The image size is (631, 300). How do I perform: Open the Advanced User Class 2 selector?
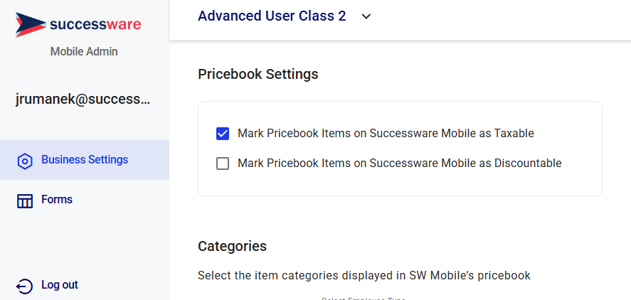coord(284,16)
